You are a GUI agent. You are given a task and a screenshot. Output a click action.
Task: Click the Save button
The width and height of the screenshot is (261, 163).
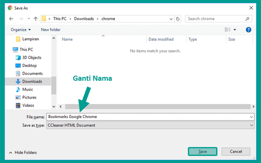203,152
